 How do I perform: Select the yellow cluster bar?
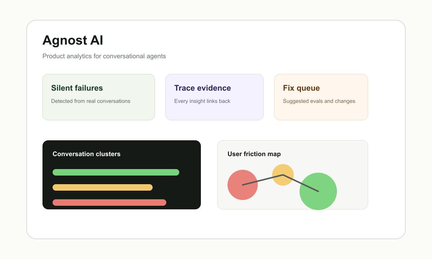pos(103,187)
